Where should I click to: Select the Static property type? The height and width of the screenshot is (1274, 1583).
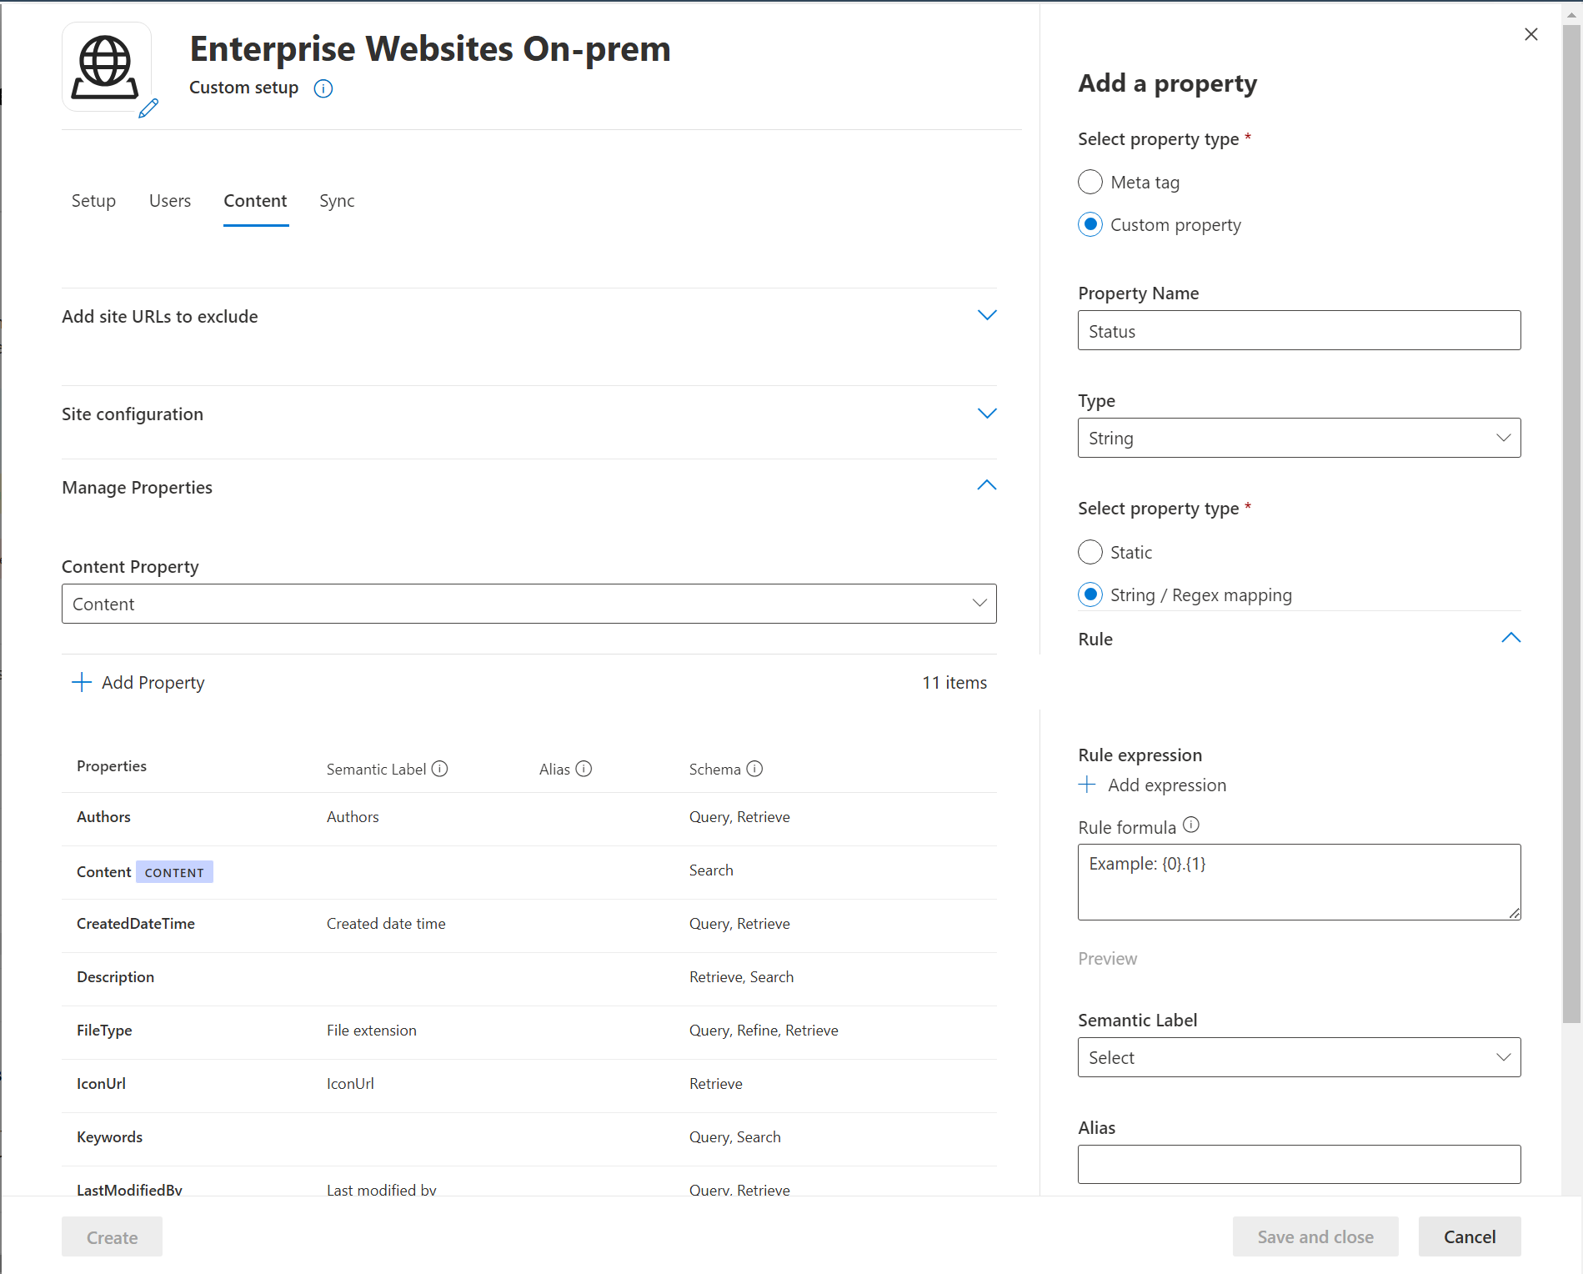(1090, 552)
